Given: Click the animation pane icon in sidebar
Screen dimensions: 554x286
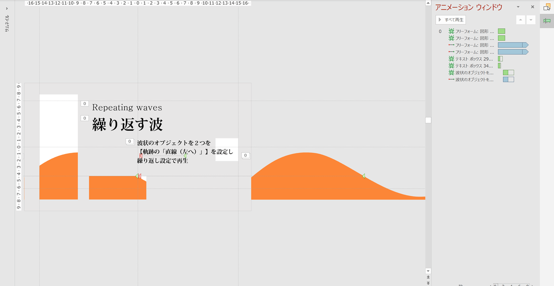Looking at the screenshot, I should (547, 21).
